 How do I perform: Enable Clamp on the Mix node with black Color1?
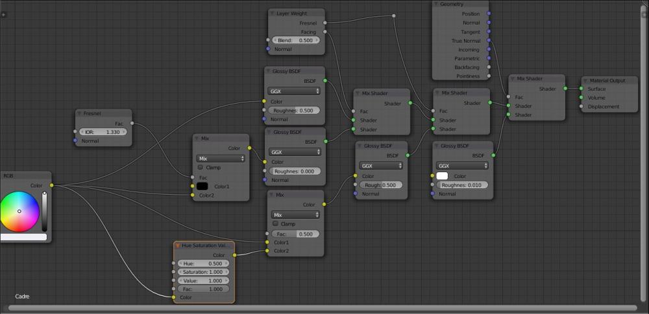[x=201, y=167]
